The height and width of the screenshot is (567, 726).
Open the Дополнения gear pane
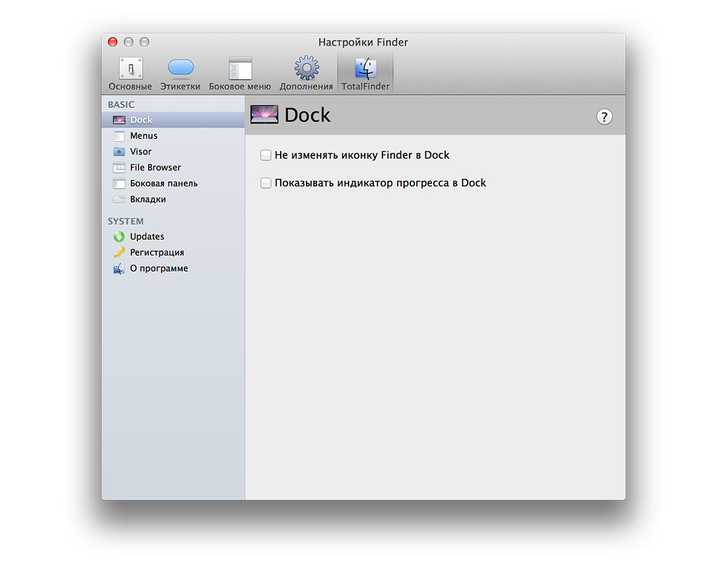pos(306,74)
